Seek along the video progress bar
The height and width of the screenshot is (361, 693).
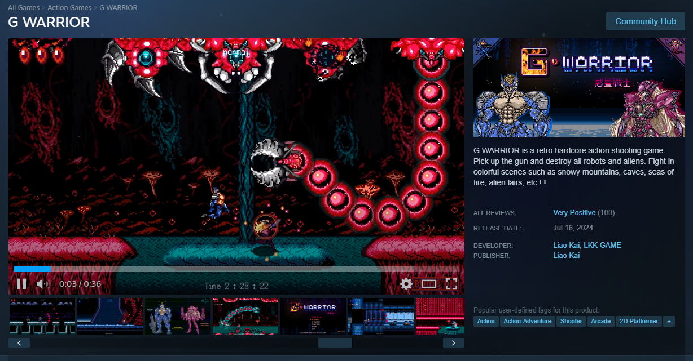(236, 269)
